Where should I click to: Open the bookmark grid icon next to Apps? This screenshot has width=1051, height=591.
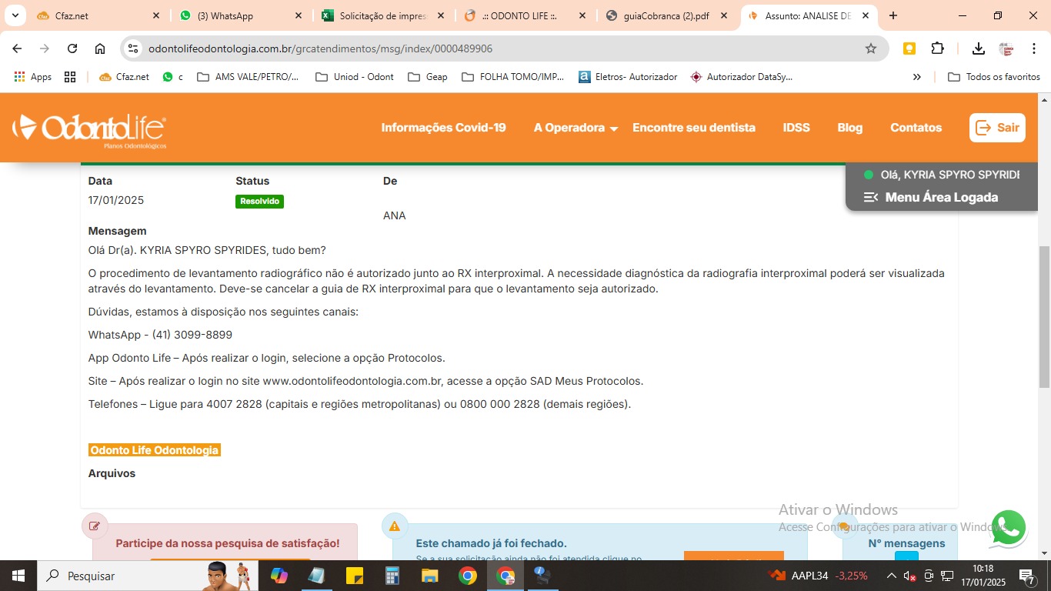pos(70,77)
